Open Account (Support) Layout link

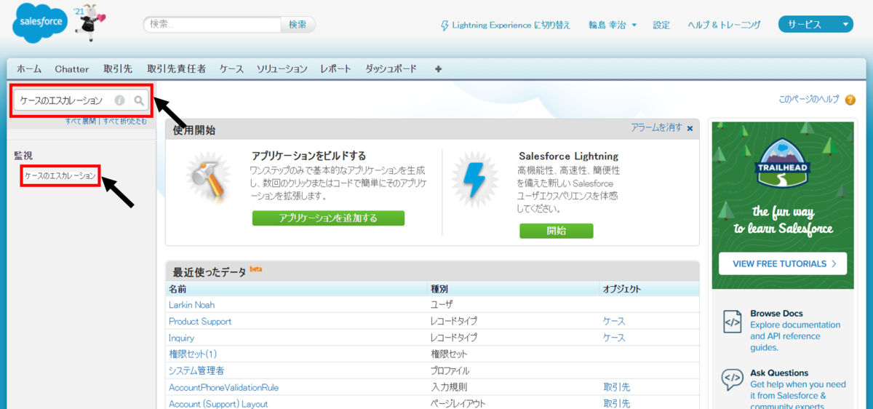218,404
